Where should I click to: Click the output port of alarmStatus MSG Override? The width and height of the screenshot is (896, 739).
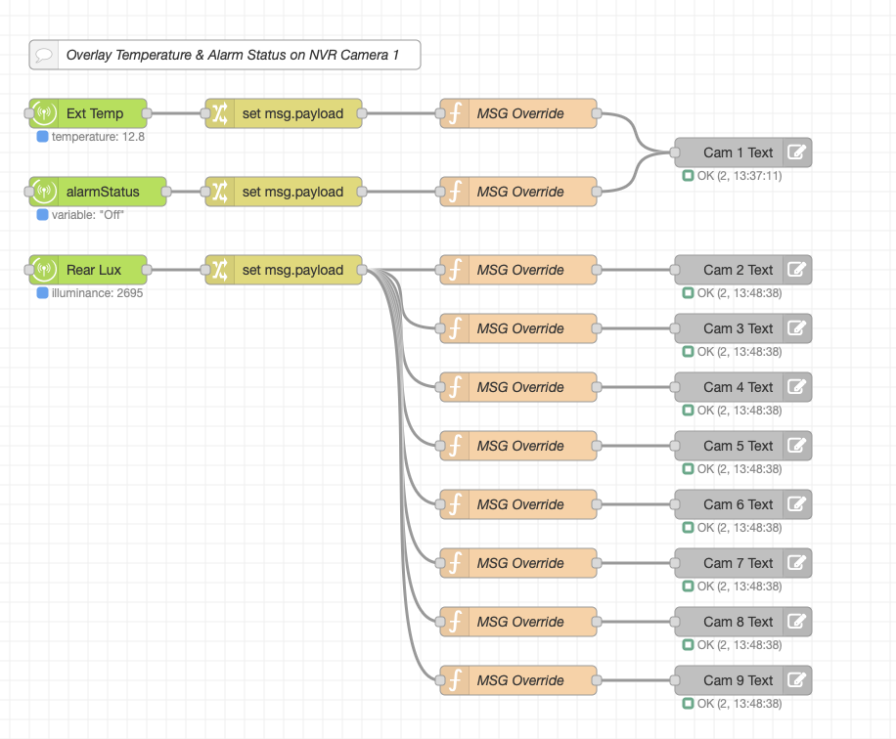click(x=597, y=192)
